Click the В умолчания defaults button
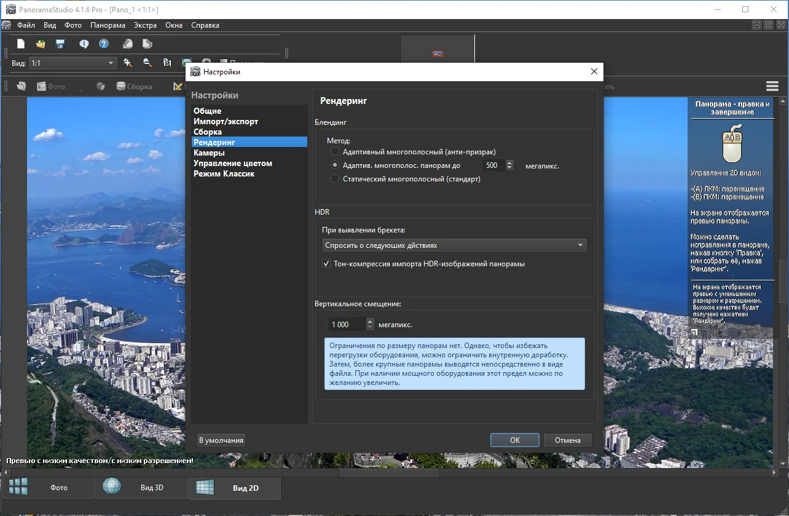Screen dimensions: 789x516 [x=221, y=440]
